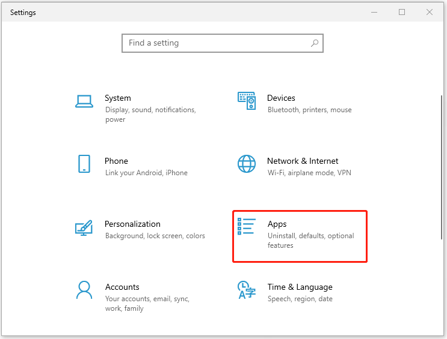Minimize the Settings window
The height and width of the screenshot is (339, 447).
(374, 12)
